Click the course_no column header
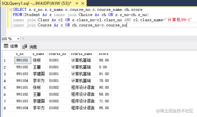This screenshot has width=197, height=117. (x=58, y=54)
